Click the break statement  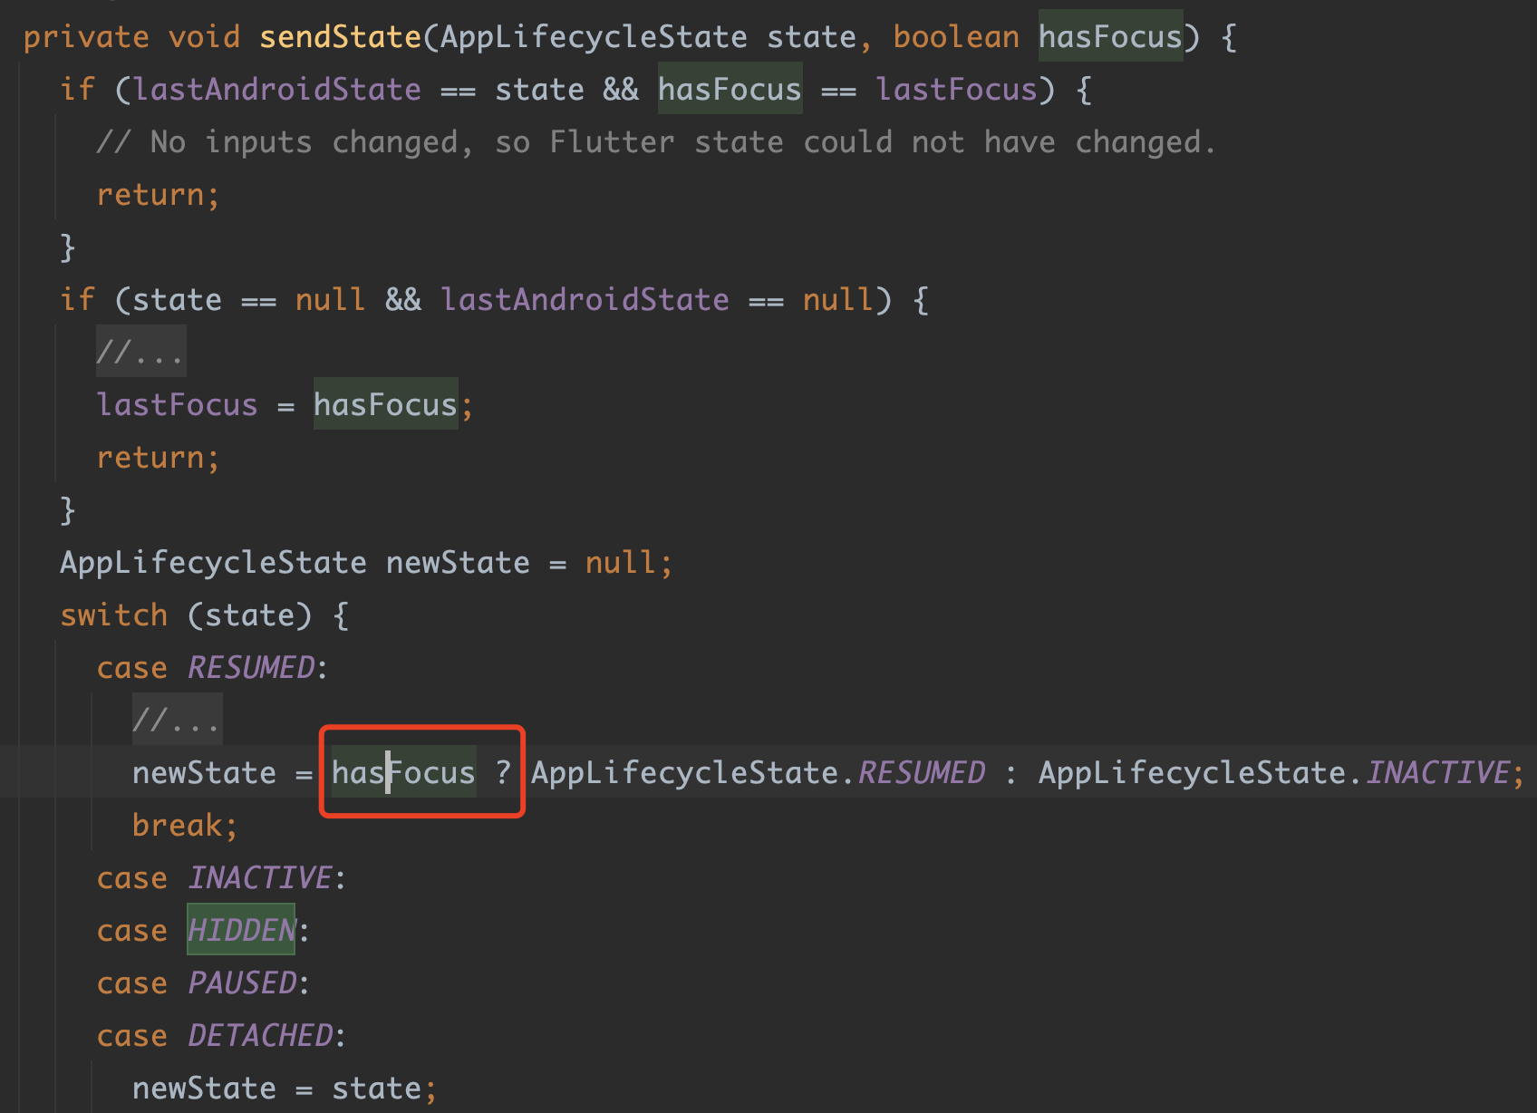click(185, 826)
